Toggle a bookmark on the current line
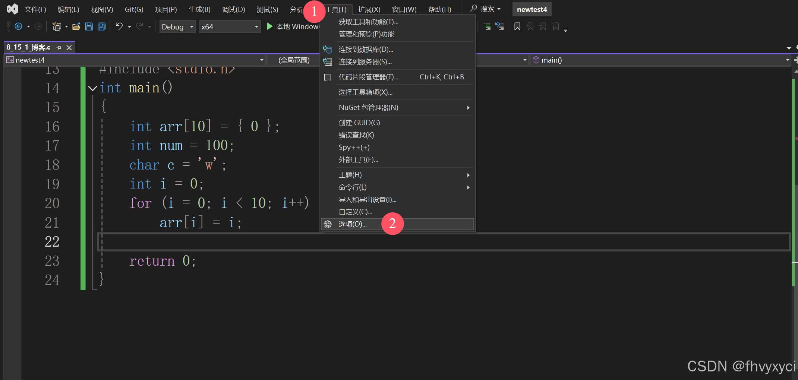This screenshot has width=798, height=380. tap(517, 26)
